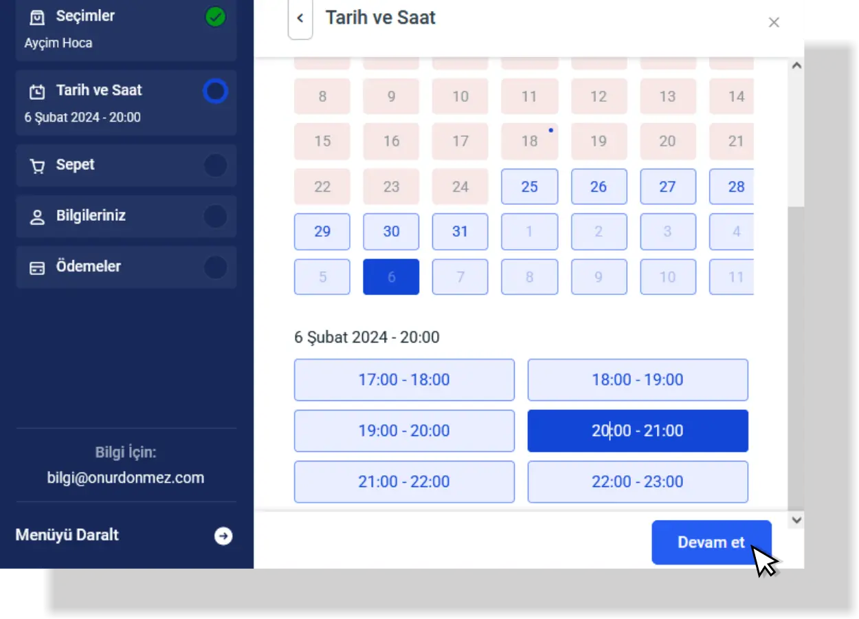The image size is (859, 619).
Task: Click the Bilgileriniz person icon
Action: click(x=37, y=217)
